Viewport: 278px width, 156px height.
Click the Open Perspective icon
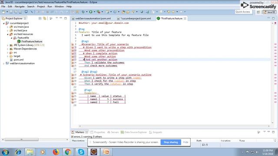tap(258, 12)
